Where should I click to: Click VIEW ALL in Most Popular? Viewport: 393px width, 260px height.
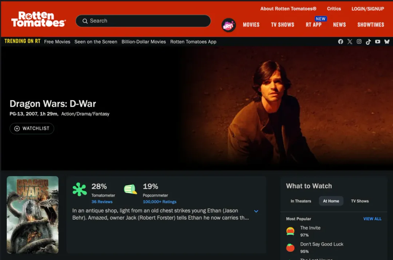373,219
